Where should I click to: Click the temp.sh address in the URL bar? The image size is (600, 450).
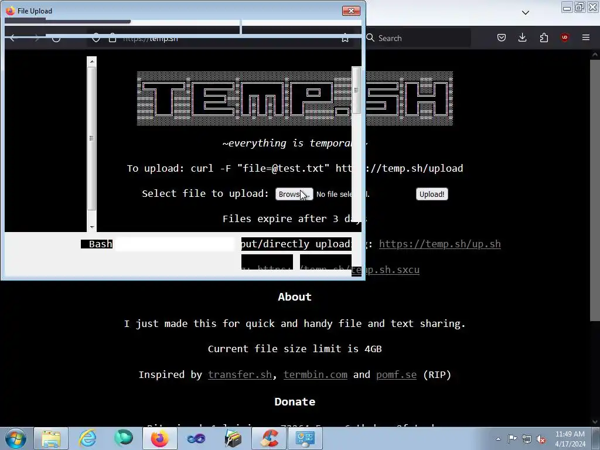(151, 39)
